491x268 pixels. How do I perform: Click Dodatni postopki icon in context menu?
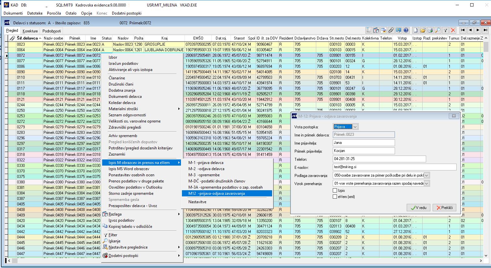[105, 256]
